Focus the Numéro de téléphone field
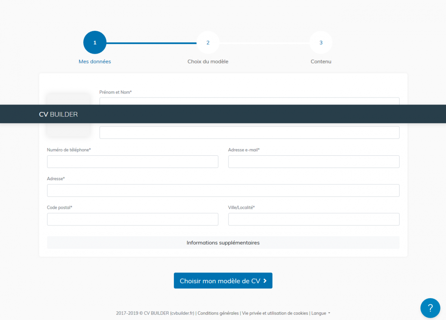446x320 pixels. (x=132, y=162)
